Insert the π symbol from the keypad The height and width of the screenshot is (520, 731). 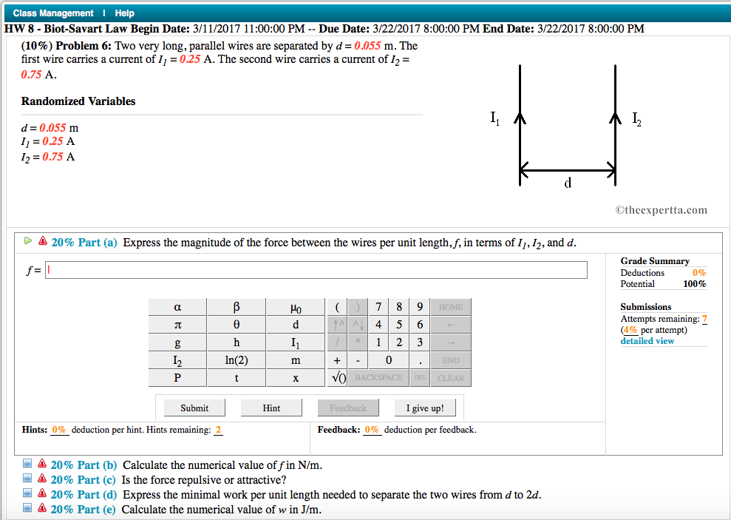click(x=177, y=325)
